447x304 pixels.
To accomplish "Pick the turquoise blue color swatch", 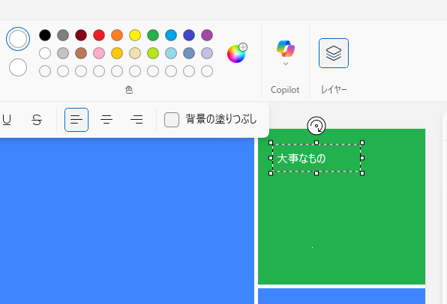I will 171,35.
